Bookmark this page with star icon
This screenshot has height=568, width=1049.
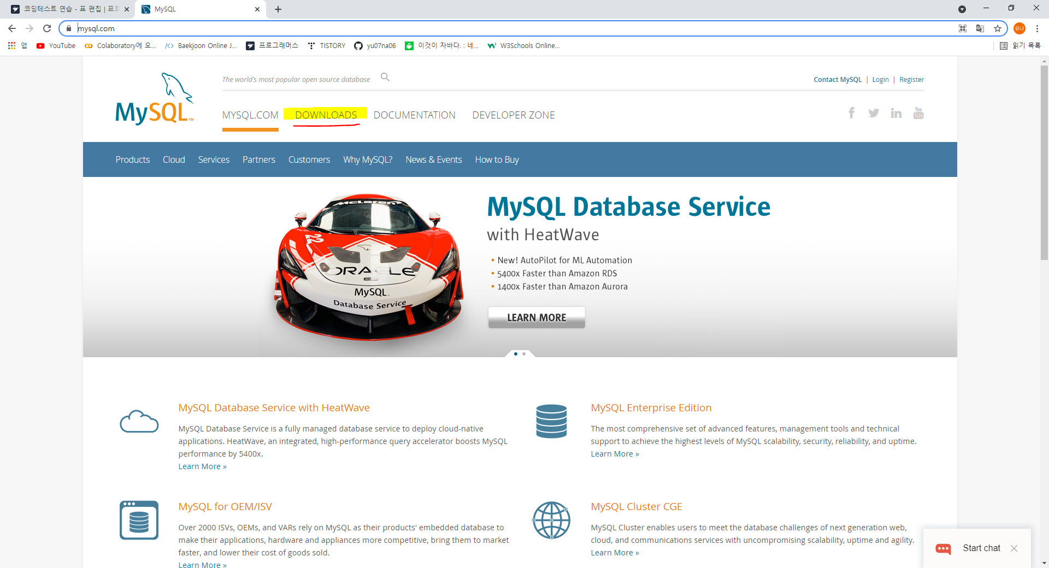[x=998, y=28]
